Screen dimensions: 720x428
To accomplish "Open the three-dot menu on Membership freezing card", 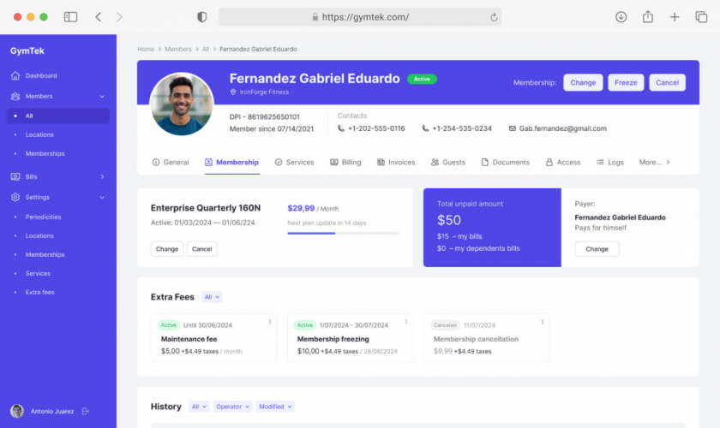I will (406, 322).
